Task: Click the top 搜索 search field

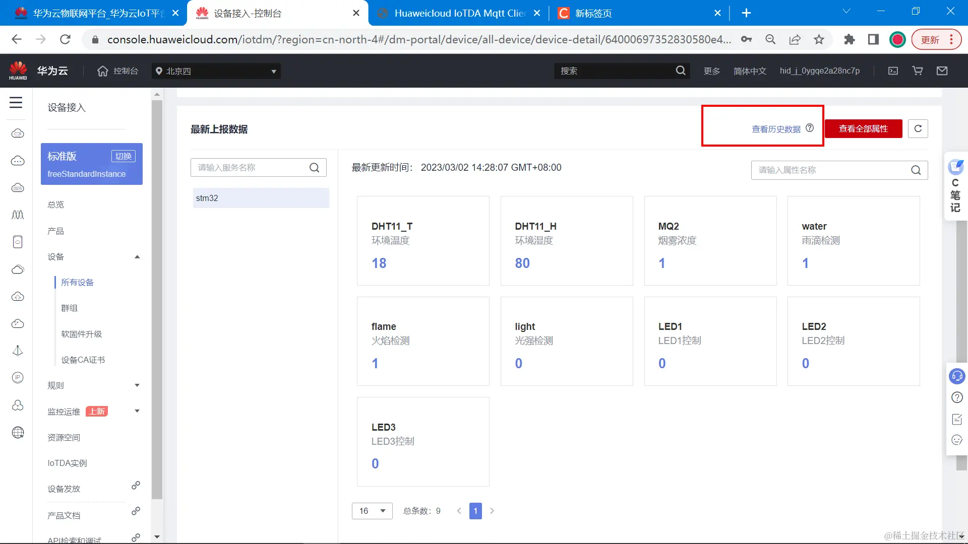Action: 622,71
